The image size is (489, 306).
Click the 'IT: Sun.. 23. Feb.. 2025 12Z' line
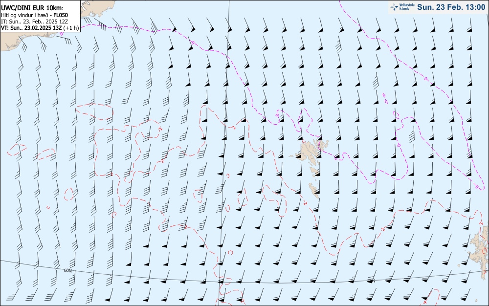34,22
